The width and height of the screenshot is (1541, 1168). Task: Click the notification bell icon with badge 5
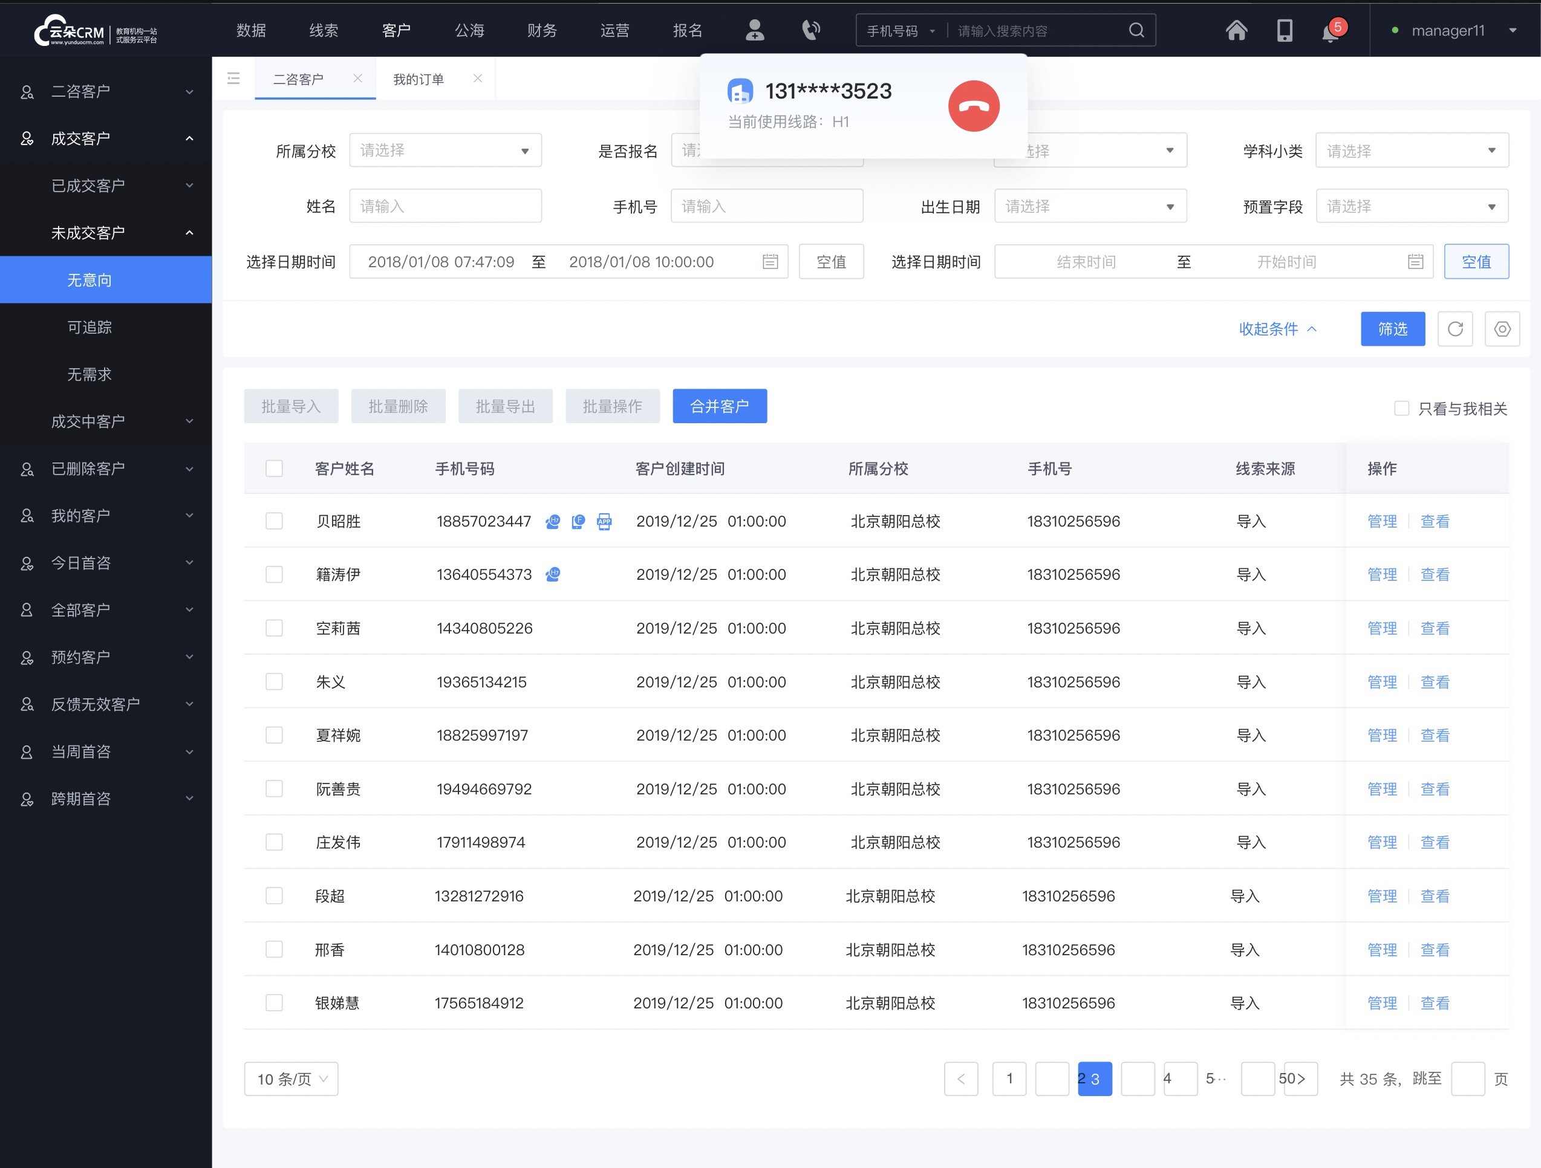(1330, 30)
